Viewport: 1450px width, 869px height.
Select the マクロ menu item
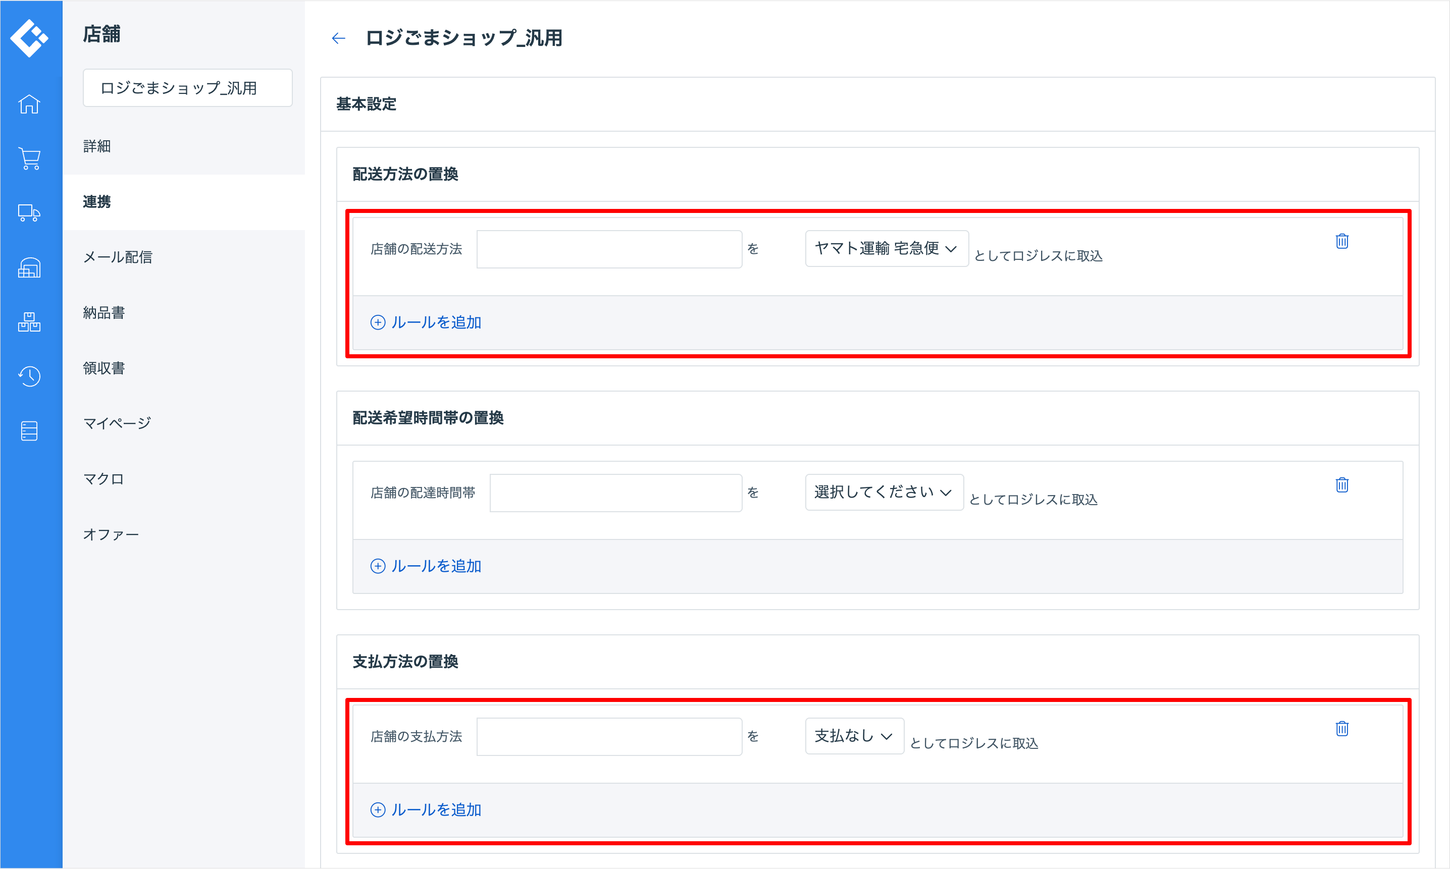103,479
